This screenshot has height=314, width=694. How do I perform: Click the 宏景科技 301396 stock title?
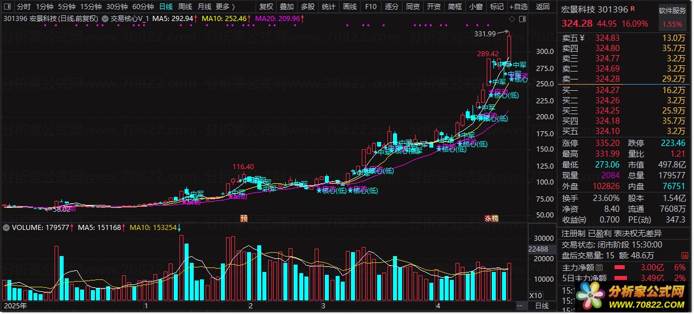coord(595,10)
